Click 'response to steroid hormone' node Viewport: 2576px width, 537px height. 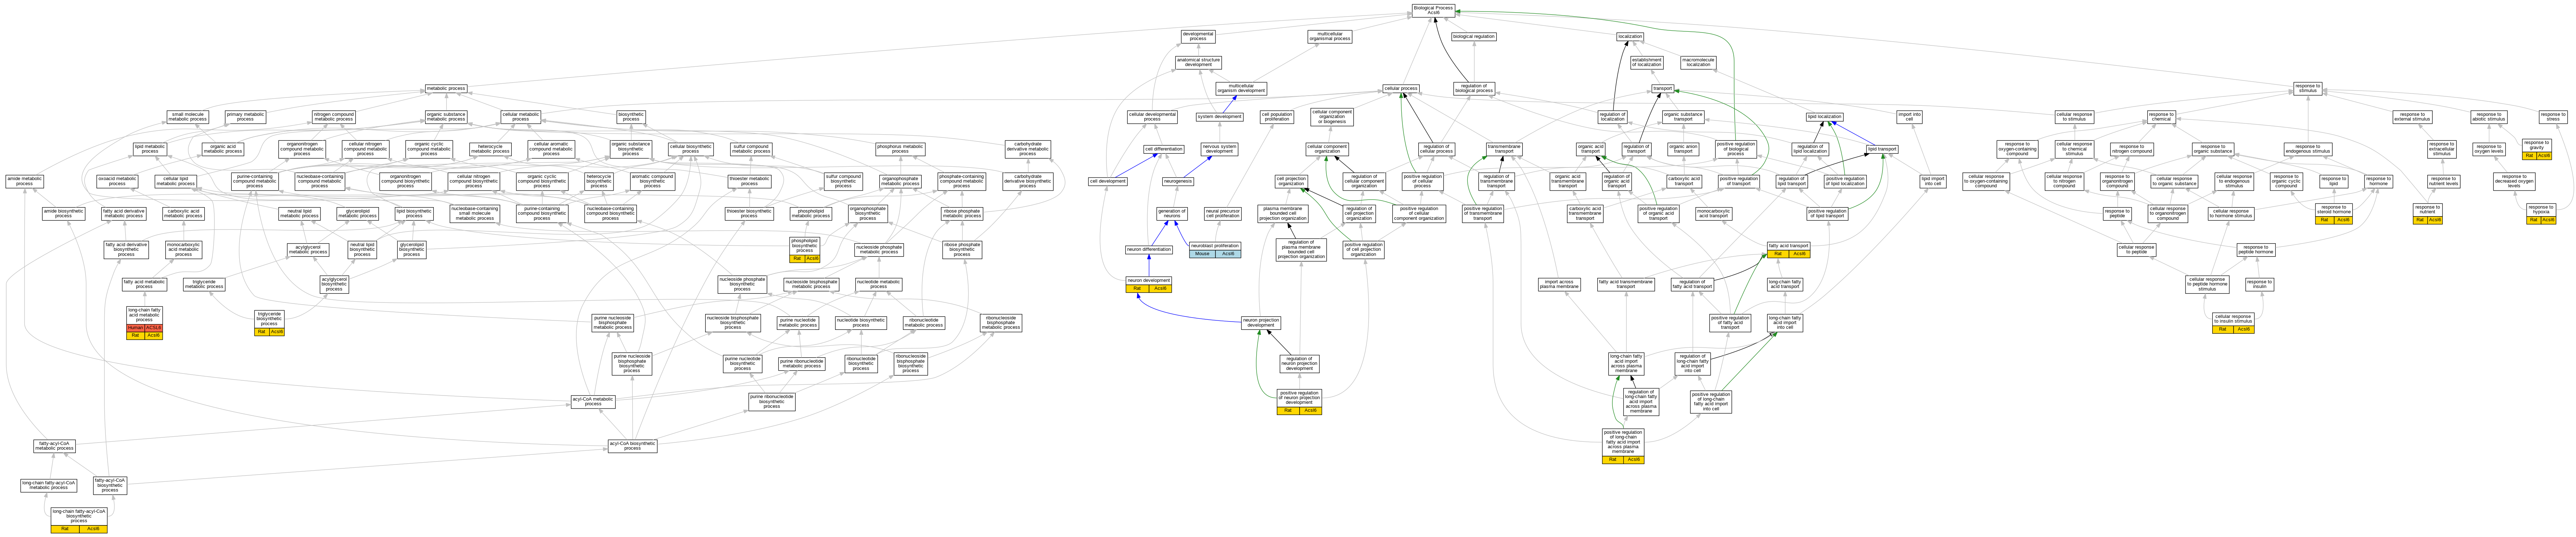pos(2333,210)
